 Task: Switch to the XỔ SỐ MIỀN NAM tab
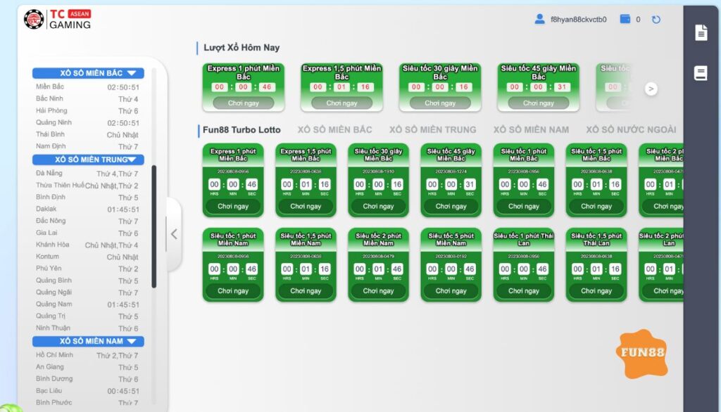[531, 130]
